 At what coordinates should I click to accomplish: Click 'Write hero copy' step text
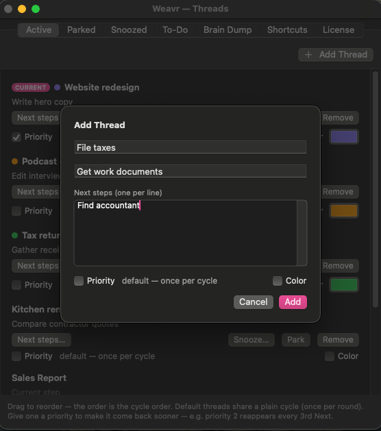click(42, 102)
